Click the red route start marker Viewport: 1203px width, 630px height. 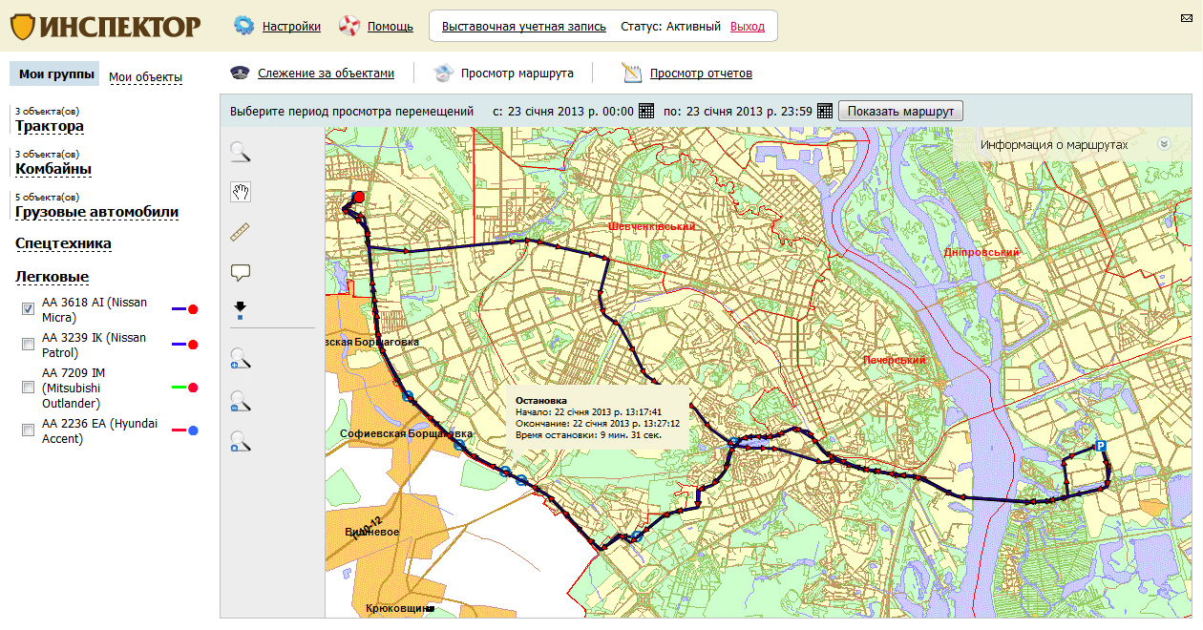pos(359,198)
